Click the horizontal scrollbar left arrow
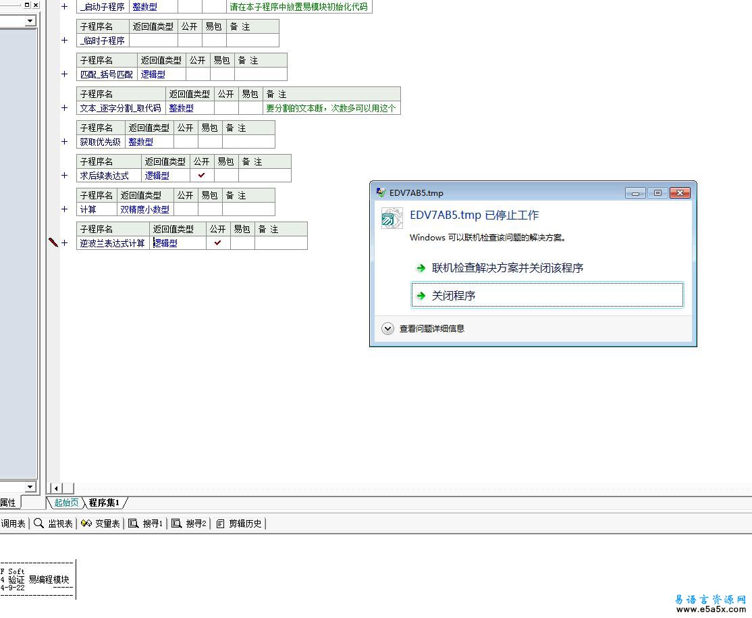 point(56,488)
